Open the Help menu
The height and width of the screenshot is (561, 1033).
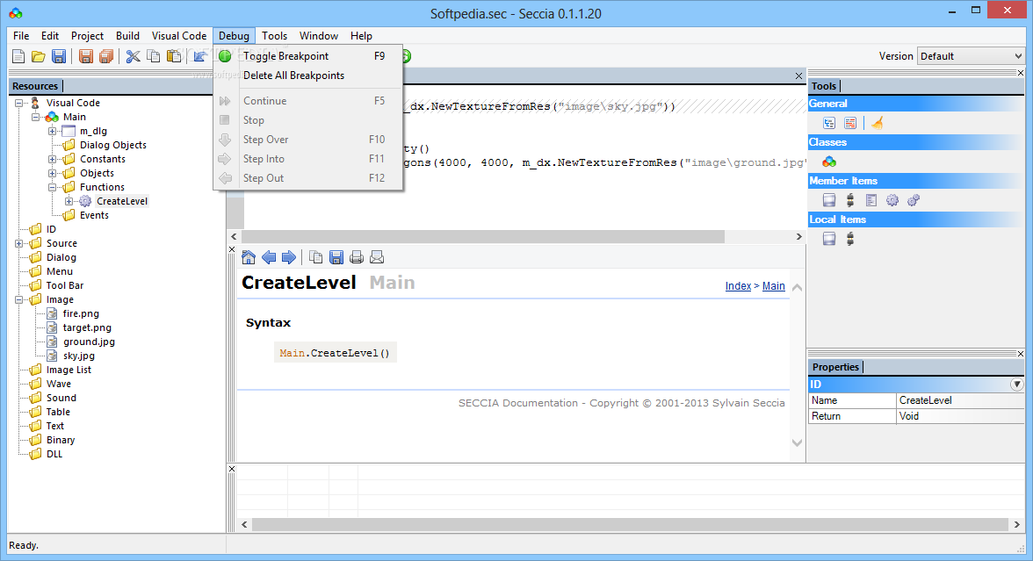361,35
